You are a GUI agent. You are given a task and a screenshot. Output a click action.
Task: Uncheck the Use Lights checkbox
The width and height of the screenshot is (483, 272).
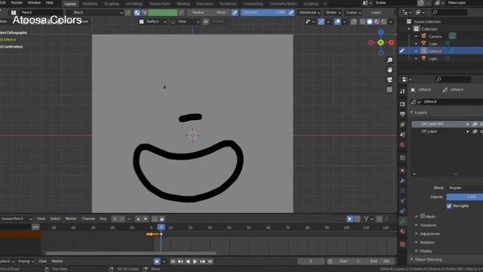click(x=449, y=206)
